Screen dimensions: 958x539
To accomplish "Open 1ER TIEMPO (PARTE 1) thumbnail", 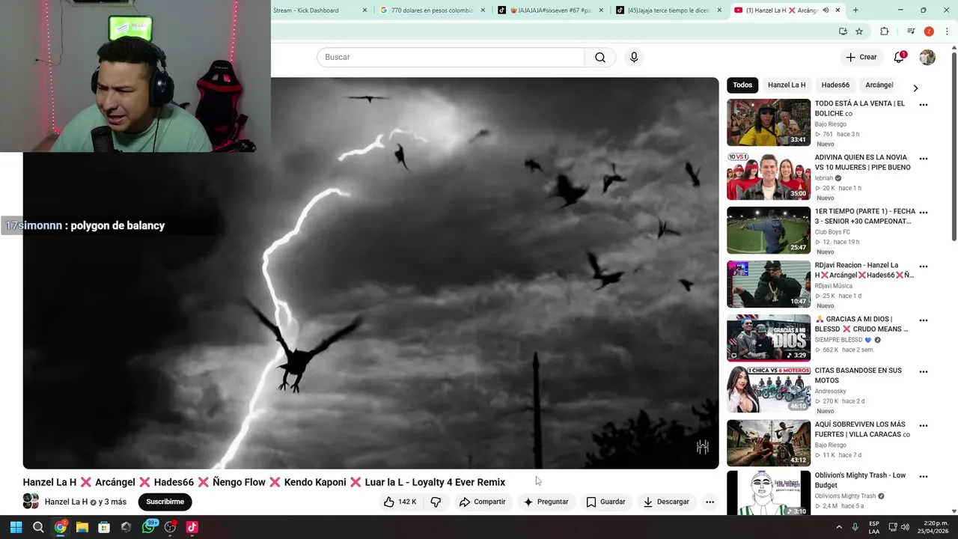I will pyautogui.click(x=769, y=230).
